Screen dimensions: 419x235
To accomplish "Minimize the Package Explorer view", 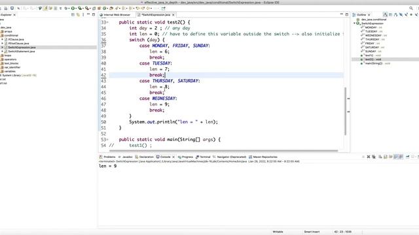I will coord(88,14).
